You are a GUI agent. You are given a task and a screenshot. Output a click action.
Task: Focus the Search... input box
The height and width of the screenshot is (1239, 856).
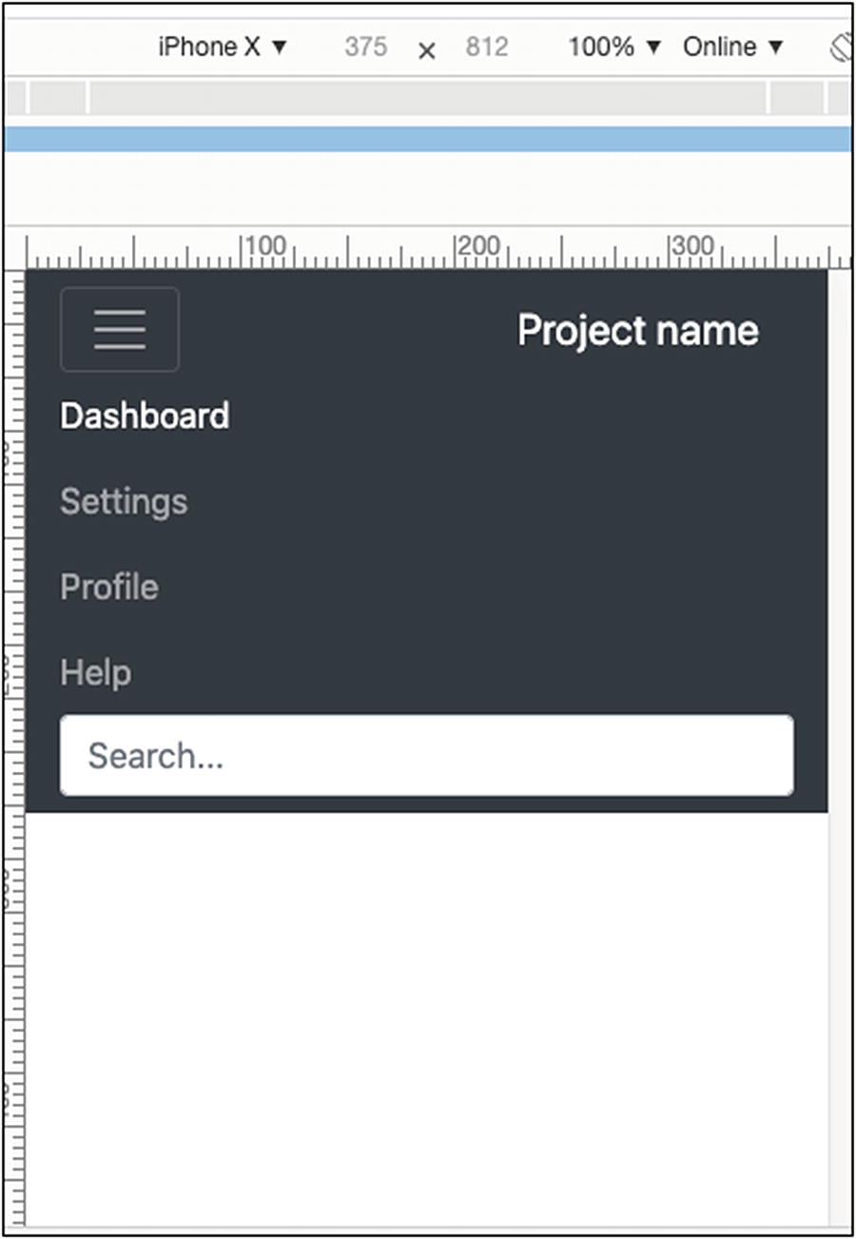click(x=426, y=756)
